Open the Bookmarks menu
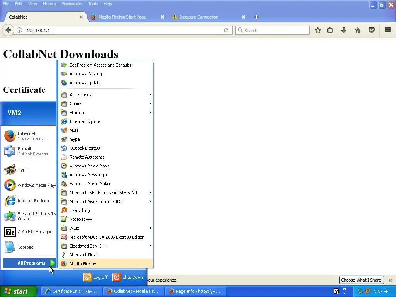396x297 pixels. click(72, 4)
